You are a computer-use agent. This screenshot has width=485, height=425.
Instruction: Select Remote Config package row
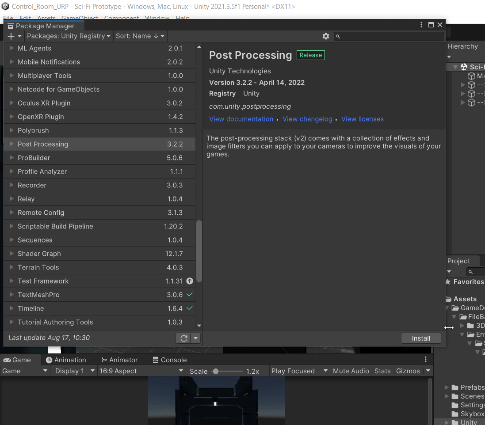pyautogui.click(x=99, y=212)
